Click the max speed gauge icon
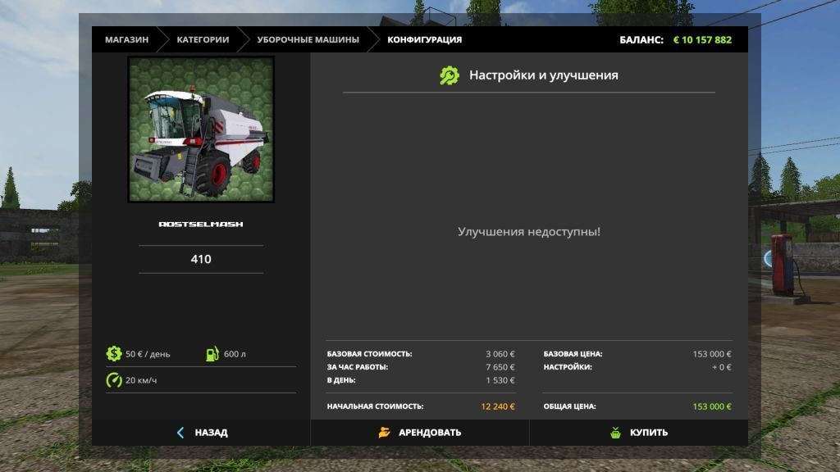 [x=114, y=380]
